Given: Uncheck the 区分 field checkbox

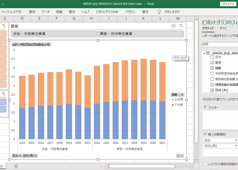Looking at the screenshot, I should [x=212, y=63].
